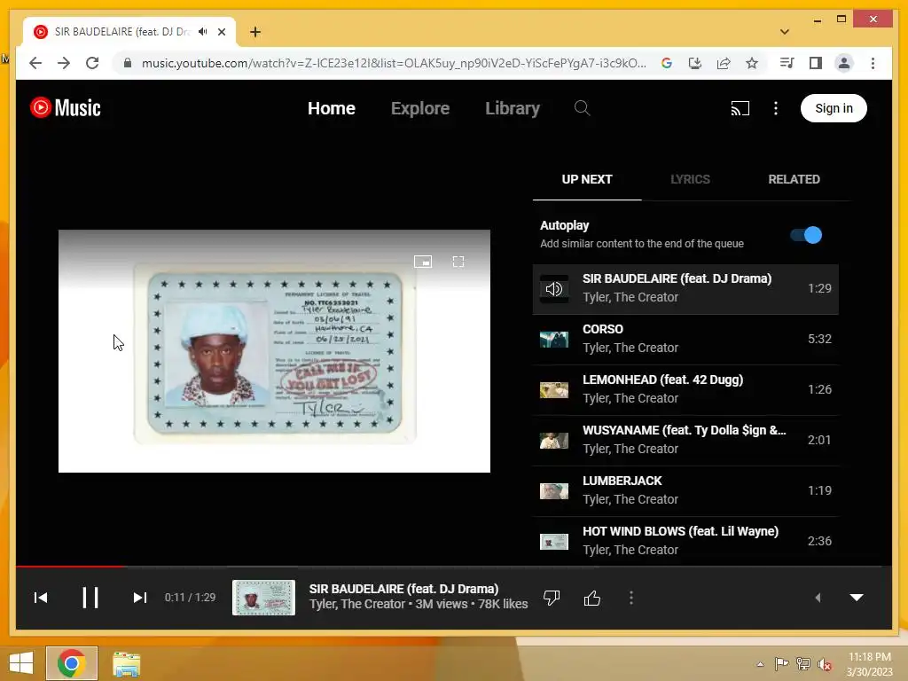Image resolution: width=908 pixels, height=681 pixels.
Task: Open the Home page
Action: click(x=332, y=108)
